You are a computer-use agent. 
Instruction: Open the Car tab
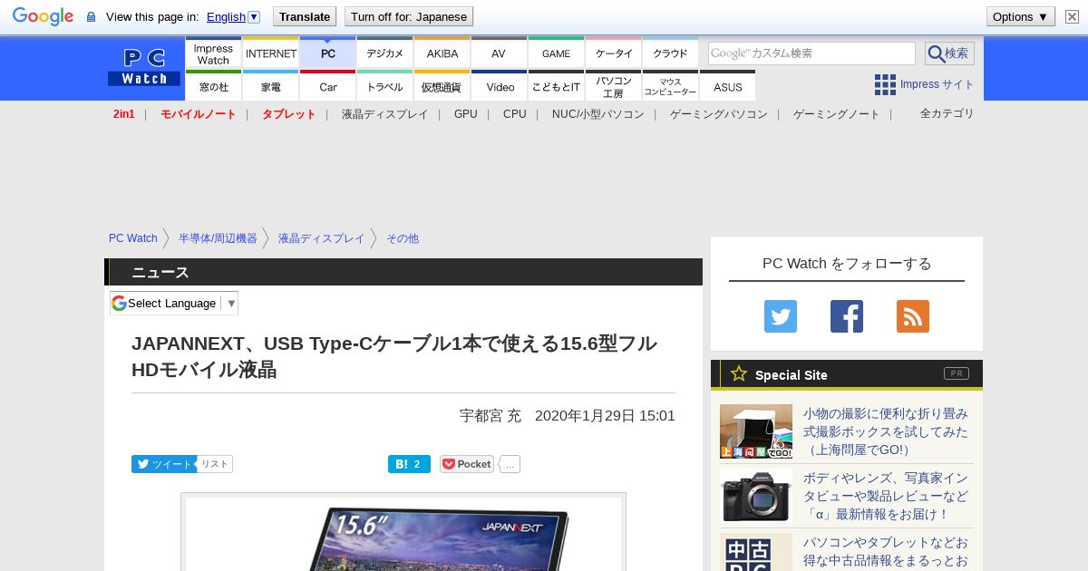[x=328, y=86]
